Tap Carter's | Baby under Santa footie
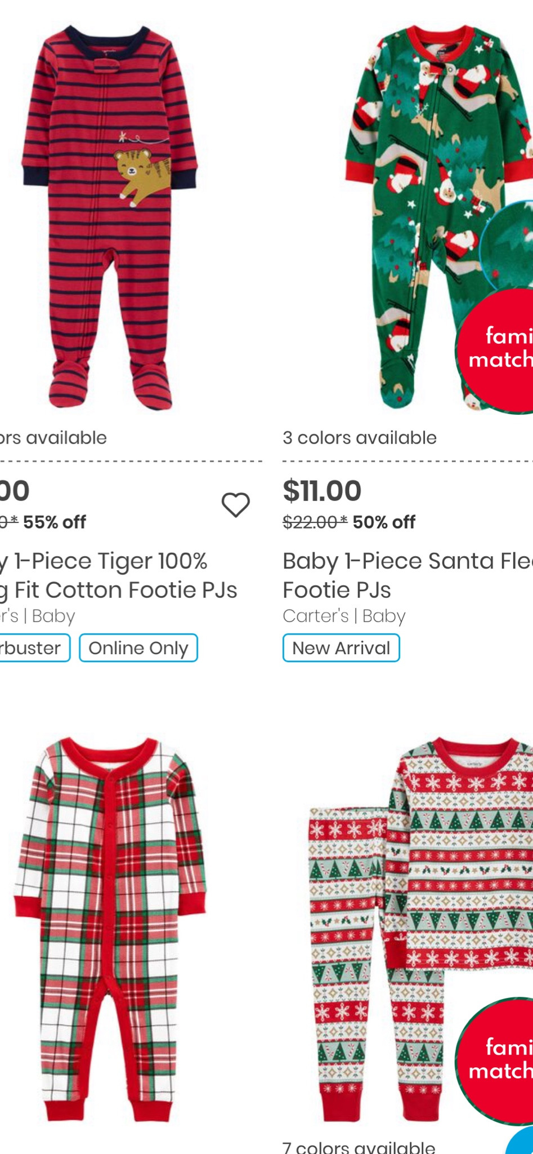 [344, 616]
